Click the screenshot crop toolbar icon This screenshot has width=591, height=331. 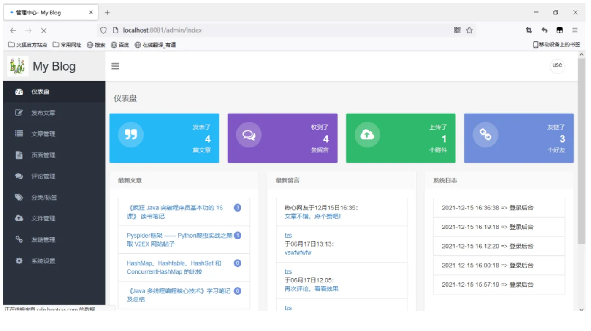[529, 30]
